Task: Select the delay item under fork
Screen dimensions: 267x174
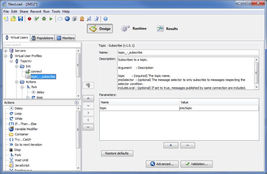Action: [x=41, y=92]
